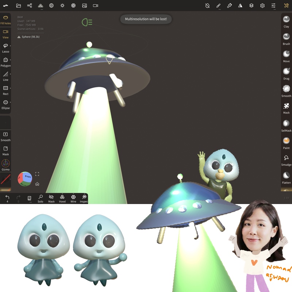Screen dimensions: 292x292
Task: Open the Painting brush menu
Action: (x=230, y=5)
